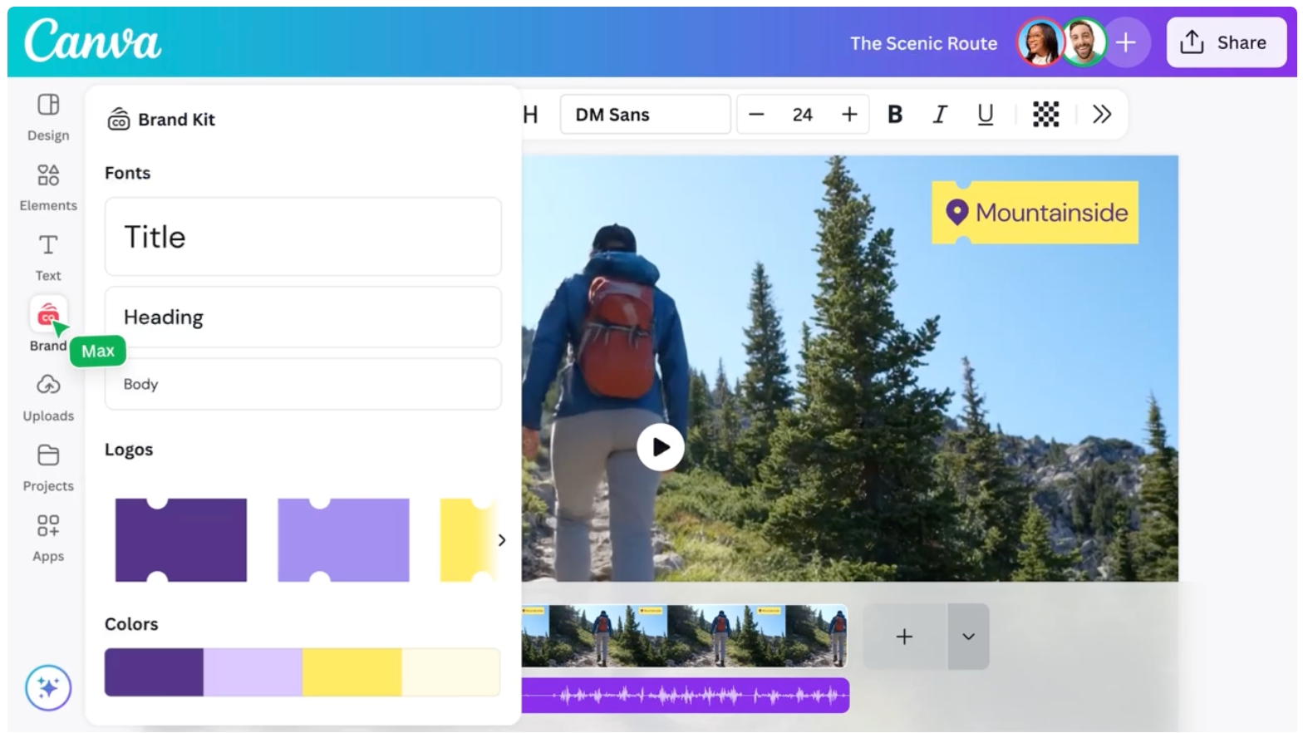Select the Text tool in sidebar

(x=48, y=245)
